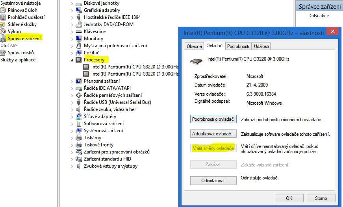
Task: Click the Monitory monitor icon
Action: tap(79, 39)
